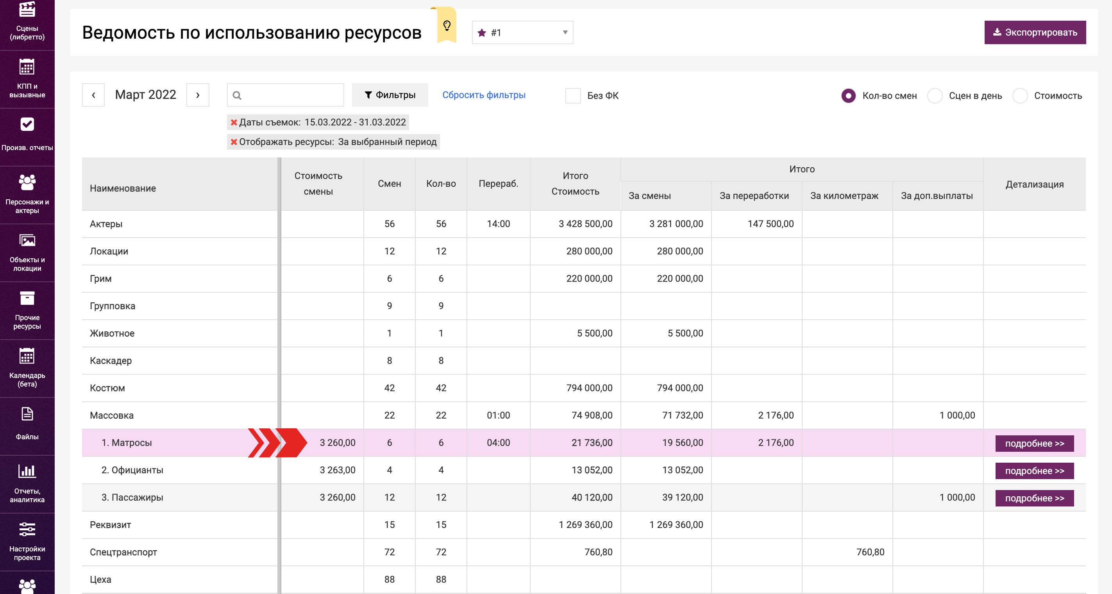
Task: Open Произв. отчеты sidebar section
Action: [27, 137]
